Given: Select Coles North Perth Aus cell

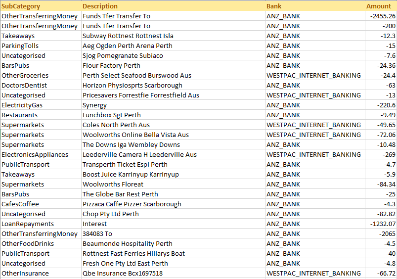Looking at the screenshot, I should (173, 125).
